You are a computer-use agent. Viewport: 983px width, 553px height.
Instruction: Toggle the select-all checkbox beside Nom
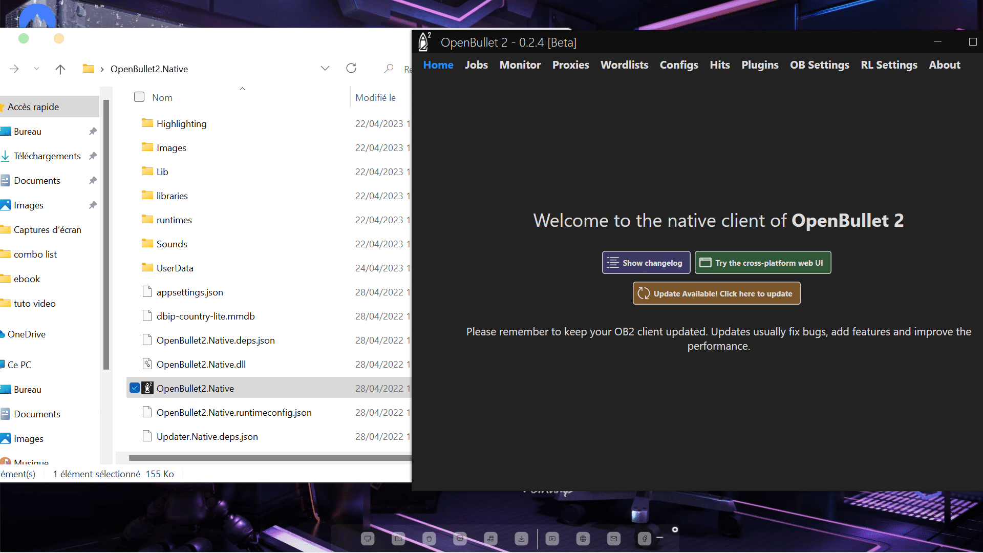[x=139, y=97]
